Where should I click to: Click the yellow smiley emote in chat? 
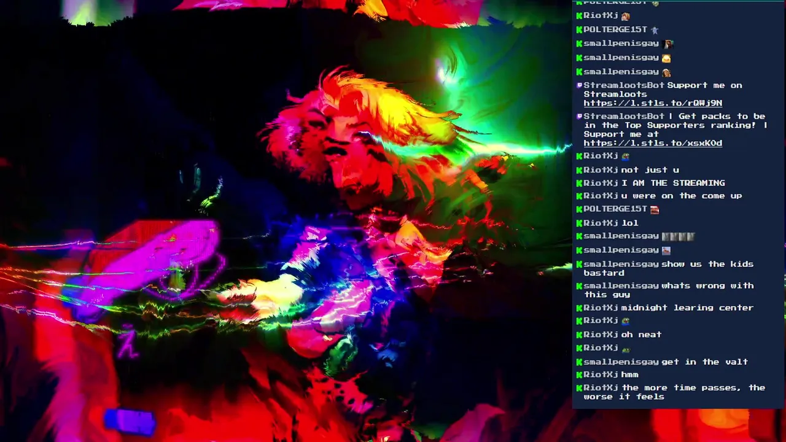pyautogui.click(x=666, y=58)
